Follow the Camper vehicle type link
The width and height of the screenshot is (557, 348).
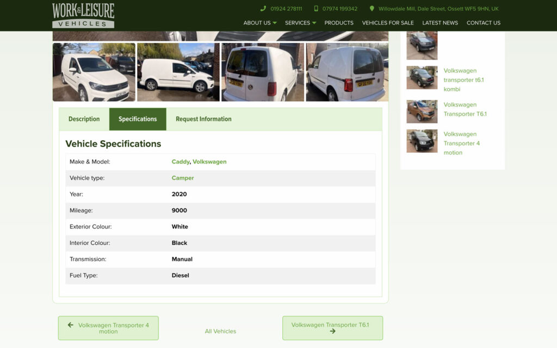pos(183,178)
